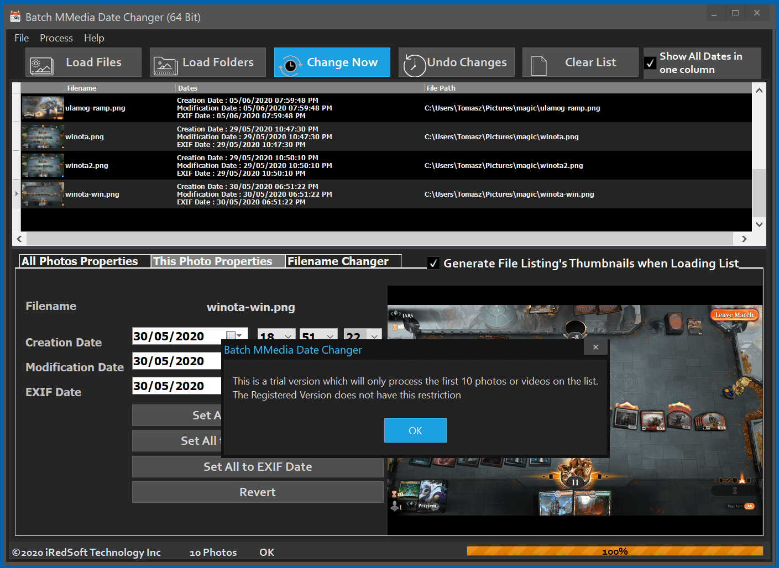779x568 pixels.
Task: Click the Change Now clock icon
Action: pyautogui.click(x=290, y=65)
